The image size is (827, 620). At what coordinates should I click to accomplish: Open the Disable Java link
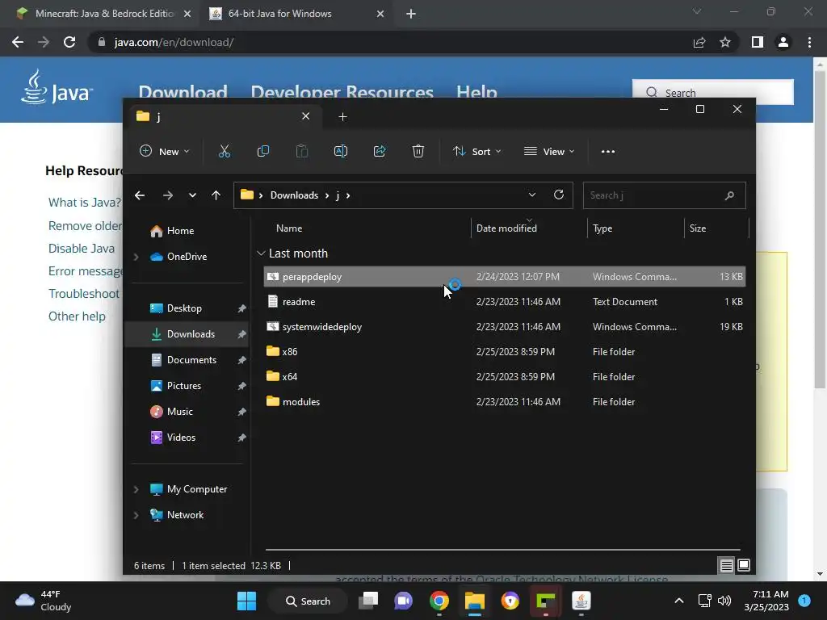[x=82, y=249]
